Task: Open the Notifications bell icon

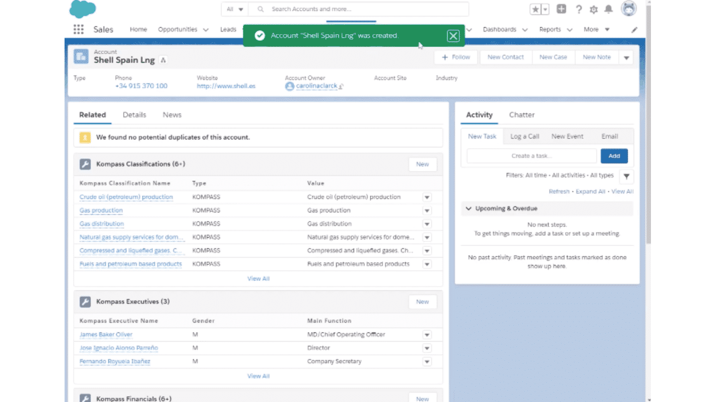Action: (x=609, y=9)
